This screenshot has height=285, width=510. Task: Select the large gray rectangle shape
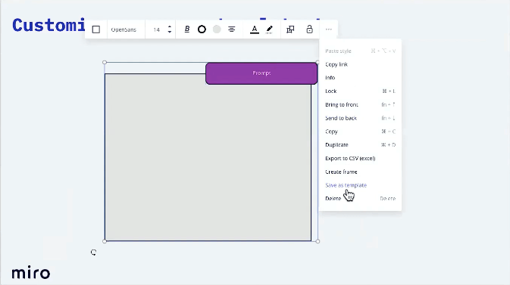pyautogui.click(x=208, y=157)
